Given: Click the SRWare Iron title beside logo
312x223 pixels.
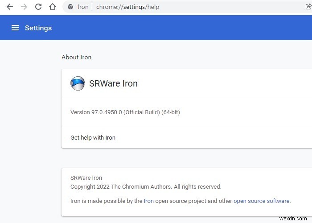Looking at the screenshot, I should (x=113, y=83).
